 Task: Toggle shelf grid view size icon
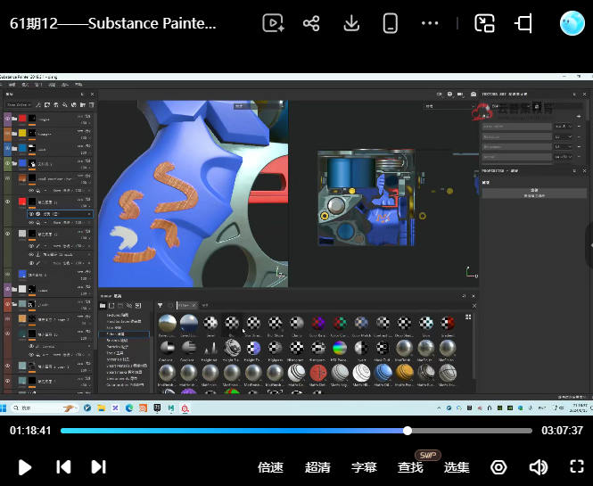[x=468, y=317]
